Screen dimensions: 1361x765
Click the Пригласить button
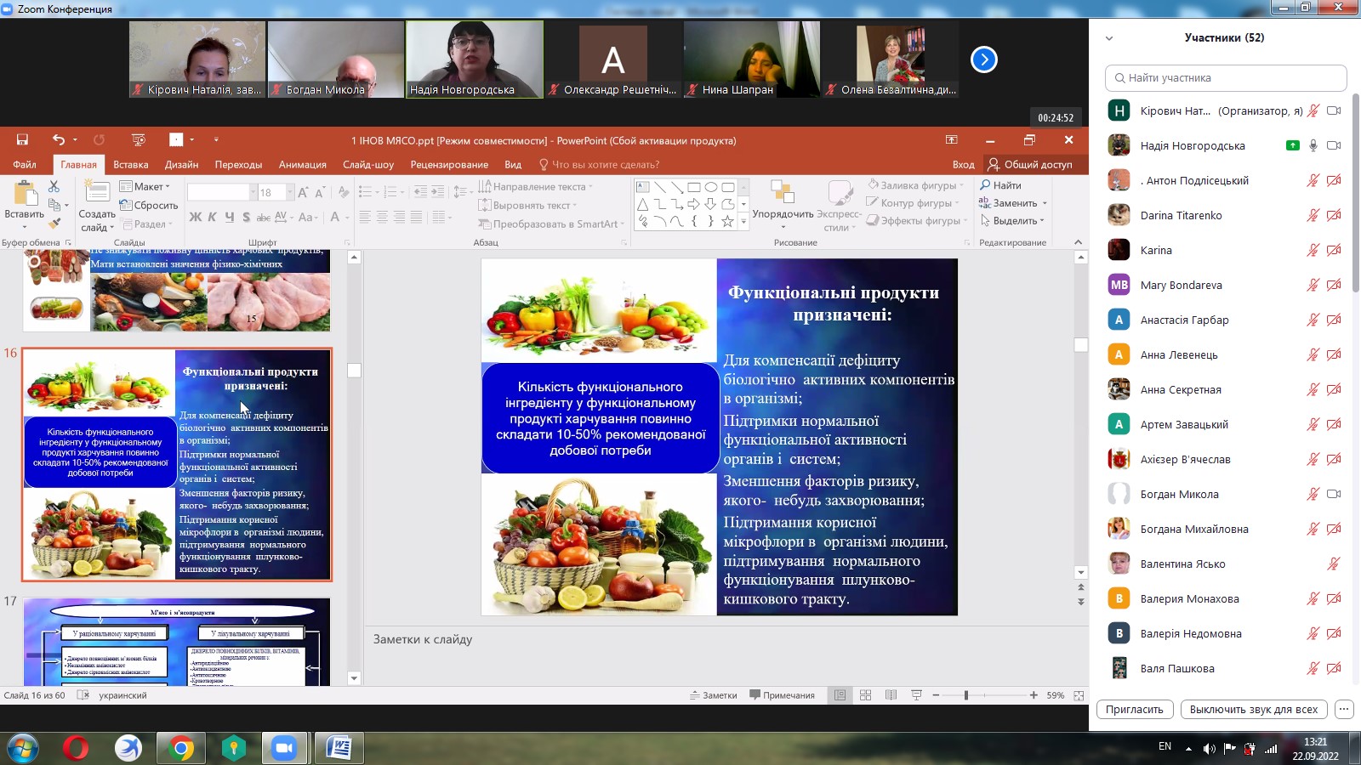[1135, 710]
